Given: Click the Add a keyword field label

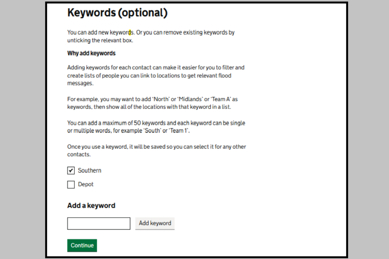Looking at the screenshot, I should pyautogui.click(x=91, y=206).
